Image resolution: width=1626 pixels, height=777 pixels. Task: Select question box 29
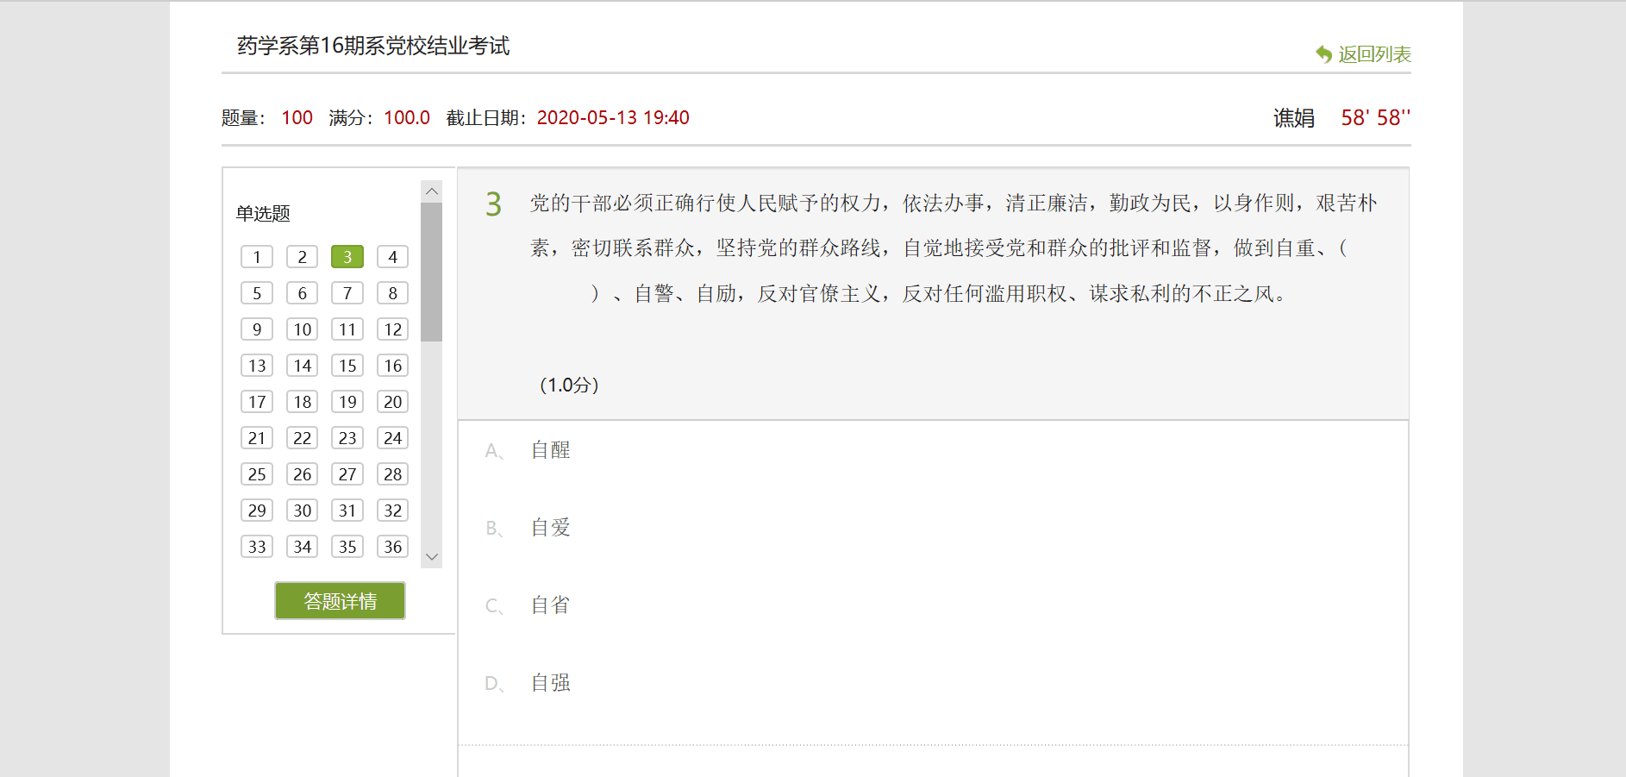tap(257, 511)
